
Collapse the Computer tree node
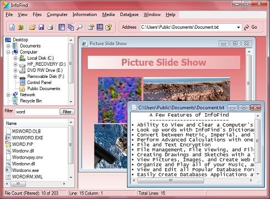(8, 52)
